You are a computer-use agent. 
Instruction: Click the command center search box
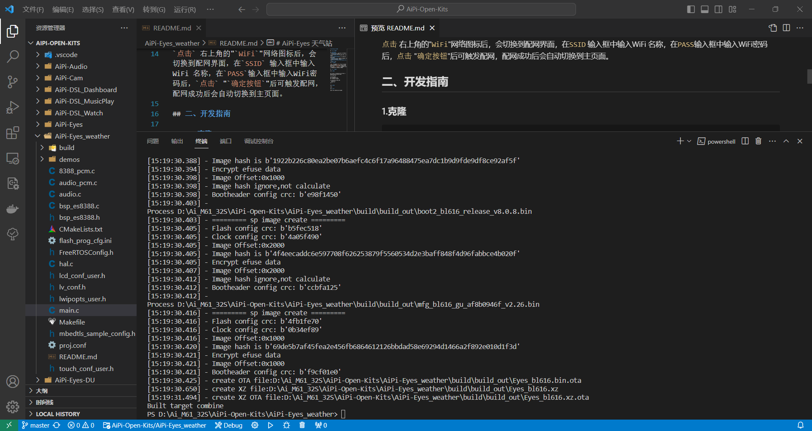tap(421, 9)
